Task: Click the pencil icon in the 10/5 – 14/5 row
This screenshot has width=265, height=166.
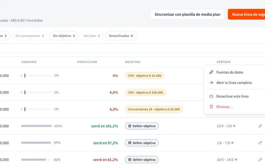Action: pyautogui.click(x=260, y=160)
